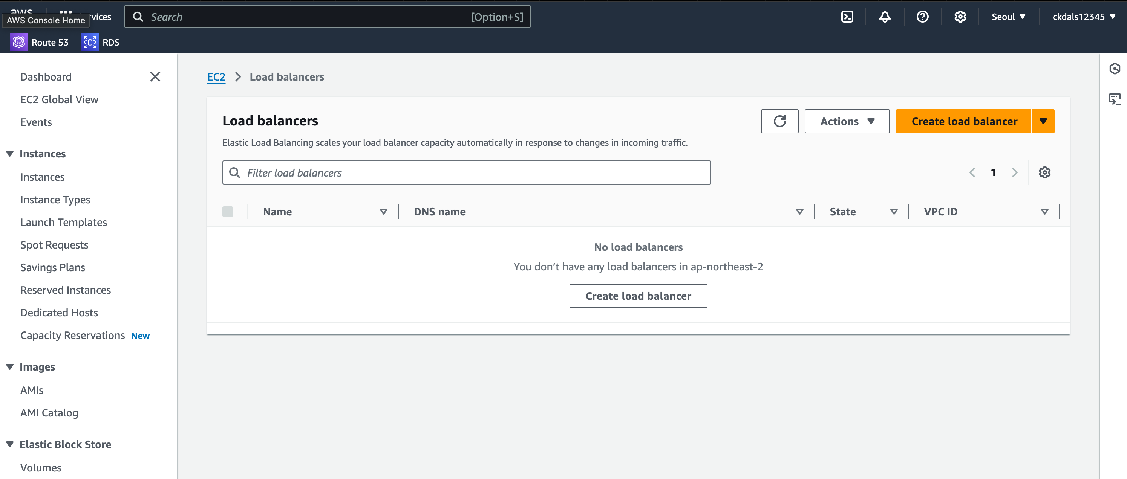
Task: Open AMI Catalog
Action: [49, 413]
